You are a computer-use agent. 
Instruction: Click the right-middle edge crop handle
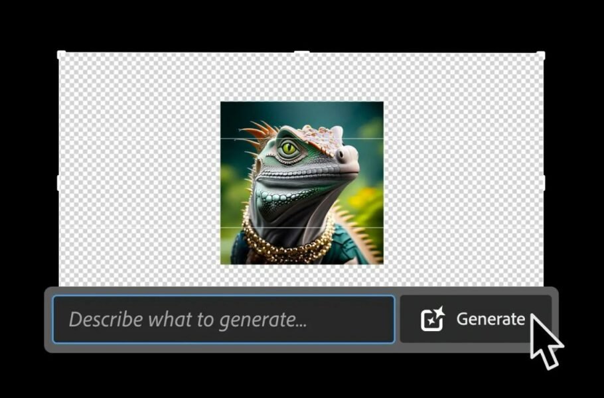point(542,182)
